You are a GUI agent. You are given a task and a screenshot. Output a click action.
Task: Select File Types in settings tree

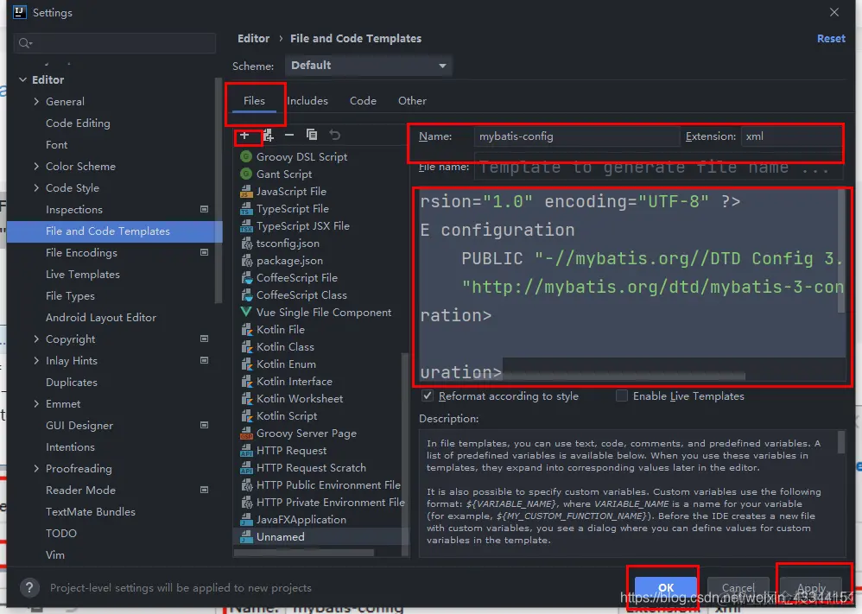(x=70, y=295)
